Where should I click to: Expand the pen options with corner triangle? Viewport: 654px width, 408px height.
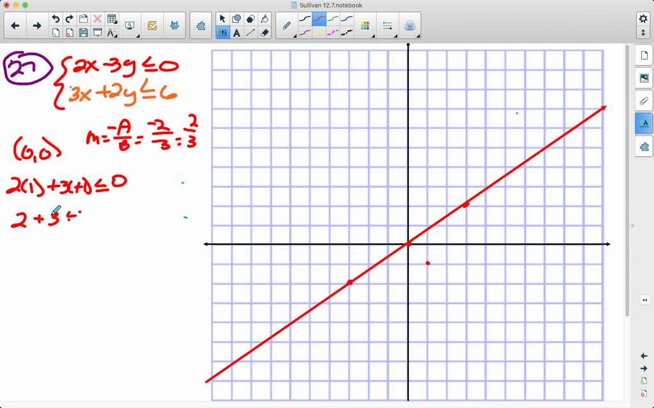pyautogui.click(x=294, y=36)
